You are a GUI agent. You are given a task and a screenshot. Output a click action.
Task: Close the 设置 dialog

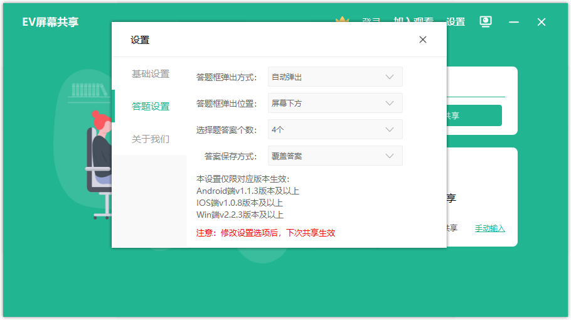point(422,40)
